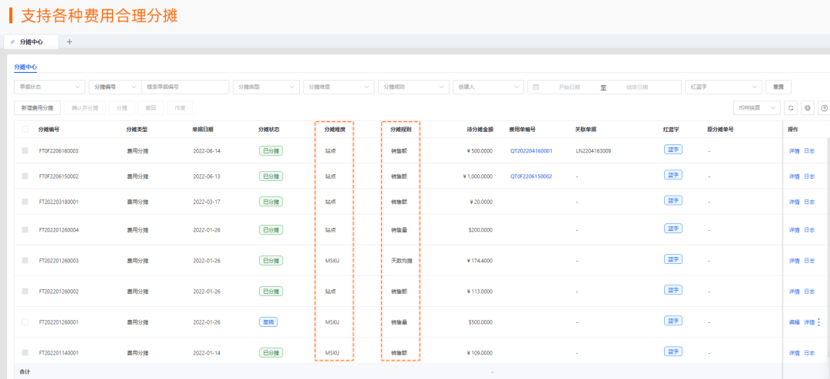Click the 结束日期 end date field
Image resolution: width=830 pixels, height=379 pixels.
pyautogui.click(x=637, y=87)
